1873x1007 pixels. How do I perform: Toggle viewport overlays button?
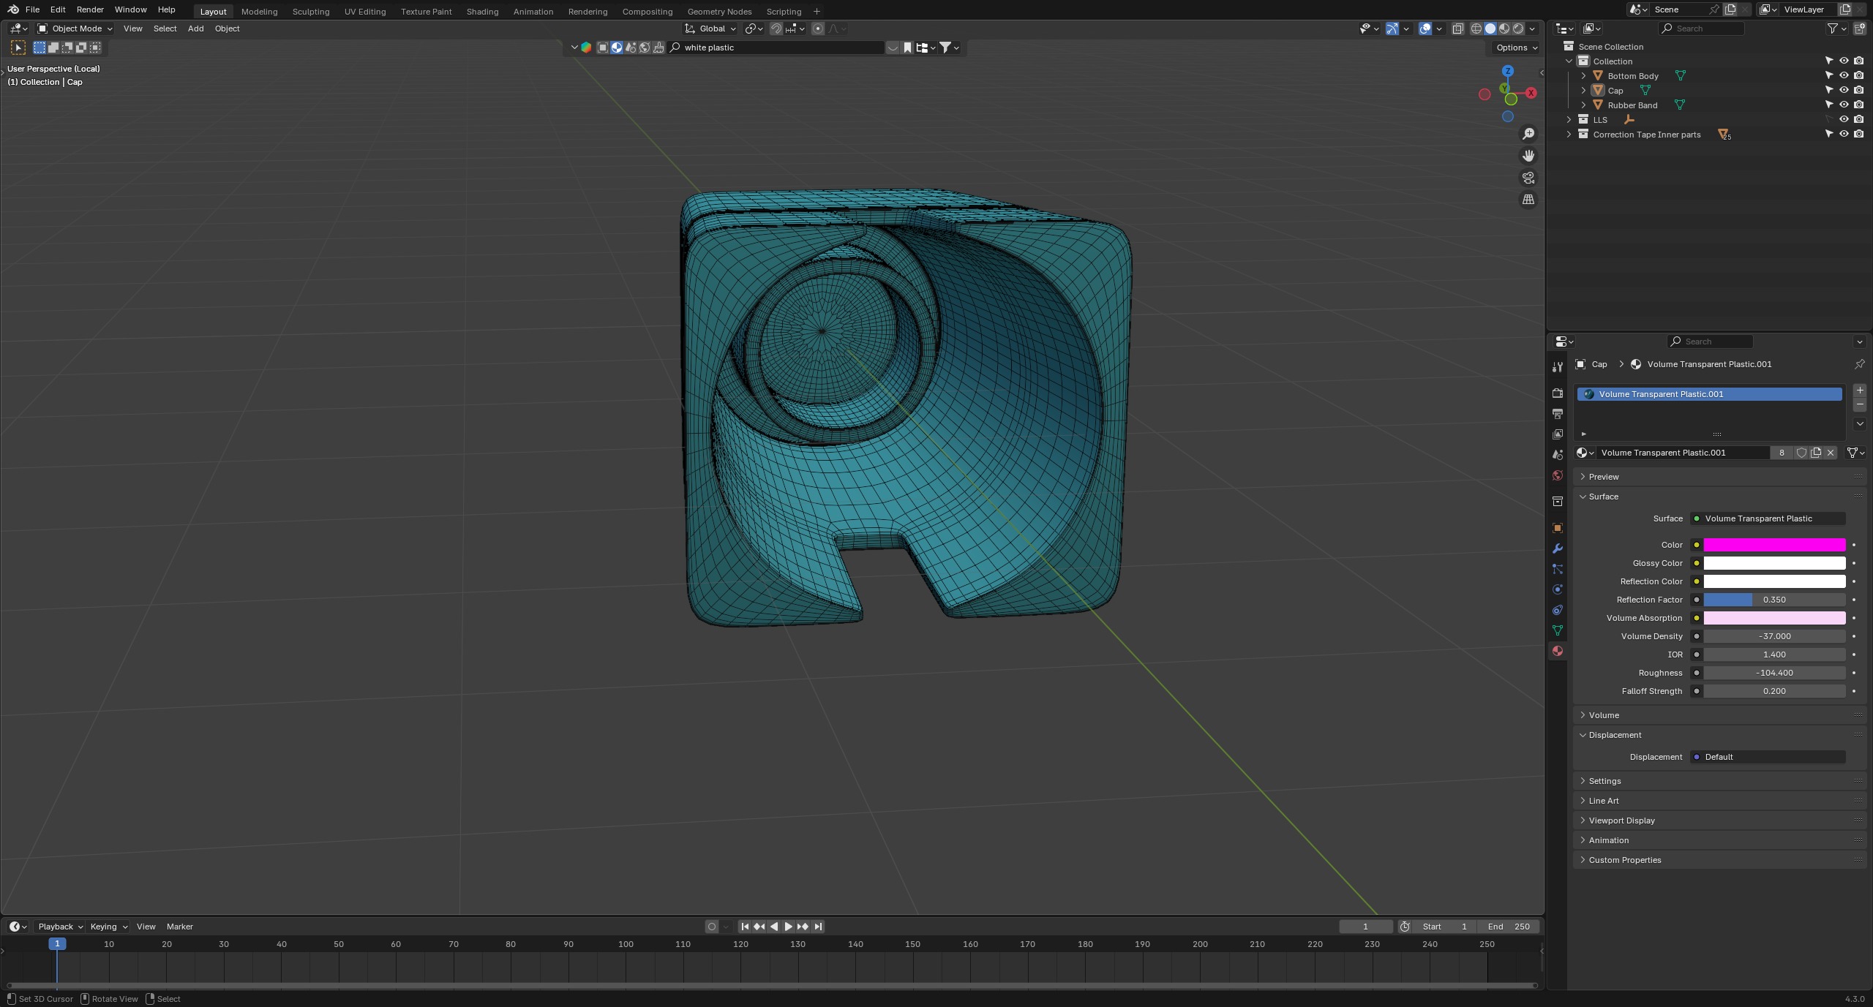click(1425, 29)
